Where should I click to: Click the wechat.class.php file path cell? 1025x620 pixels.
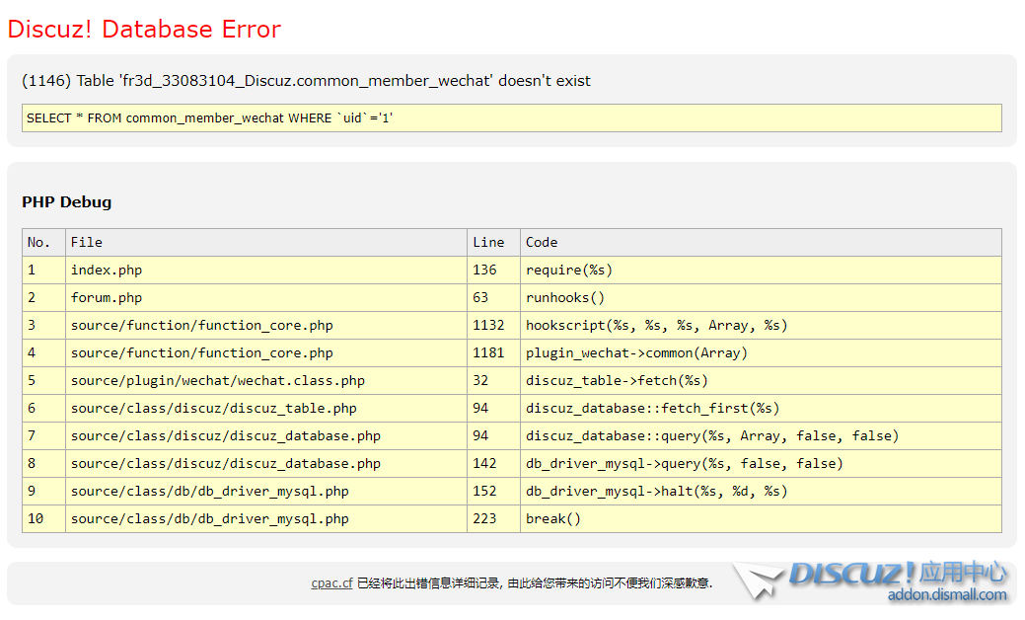pyautogui.click(x=217, y=380)
